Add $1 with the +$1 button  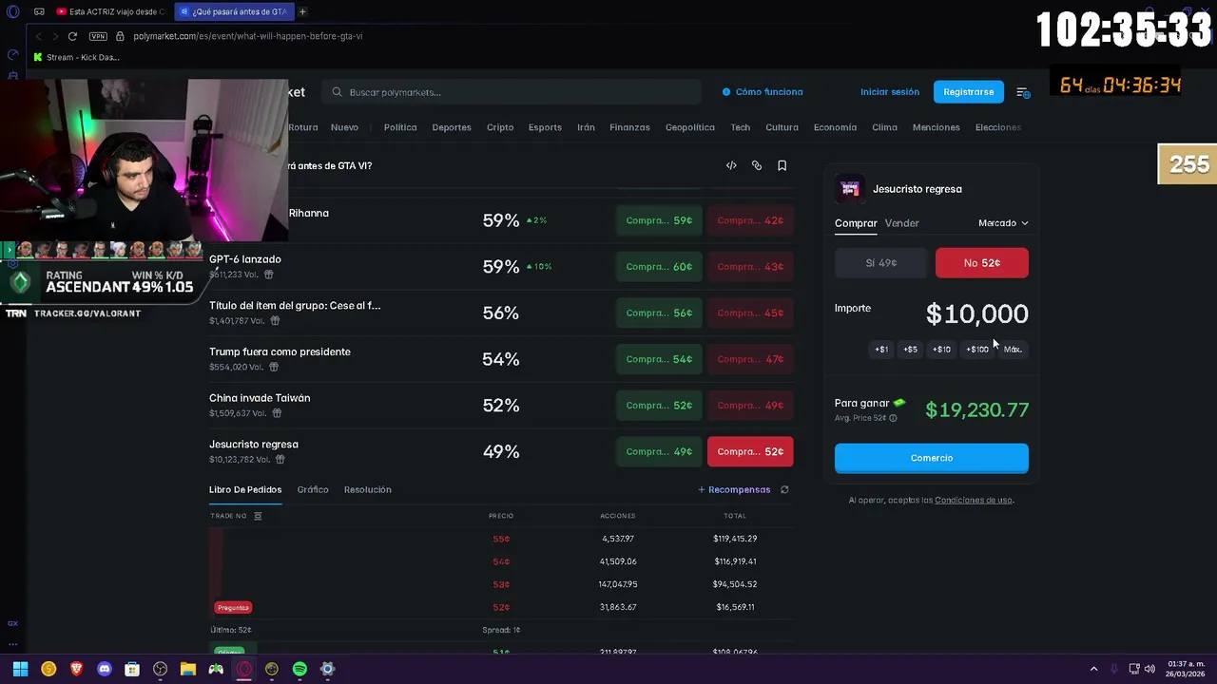click(x=881, y=350)
